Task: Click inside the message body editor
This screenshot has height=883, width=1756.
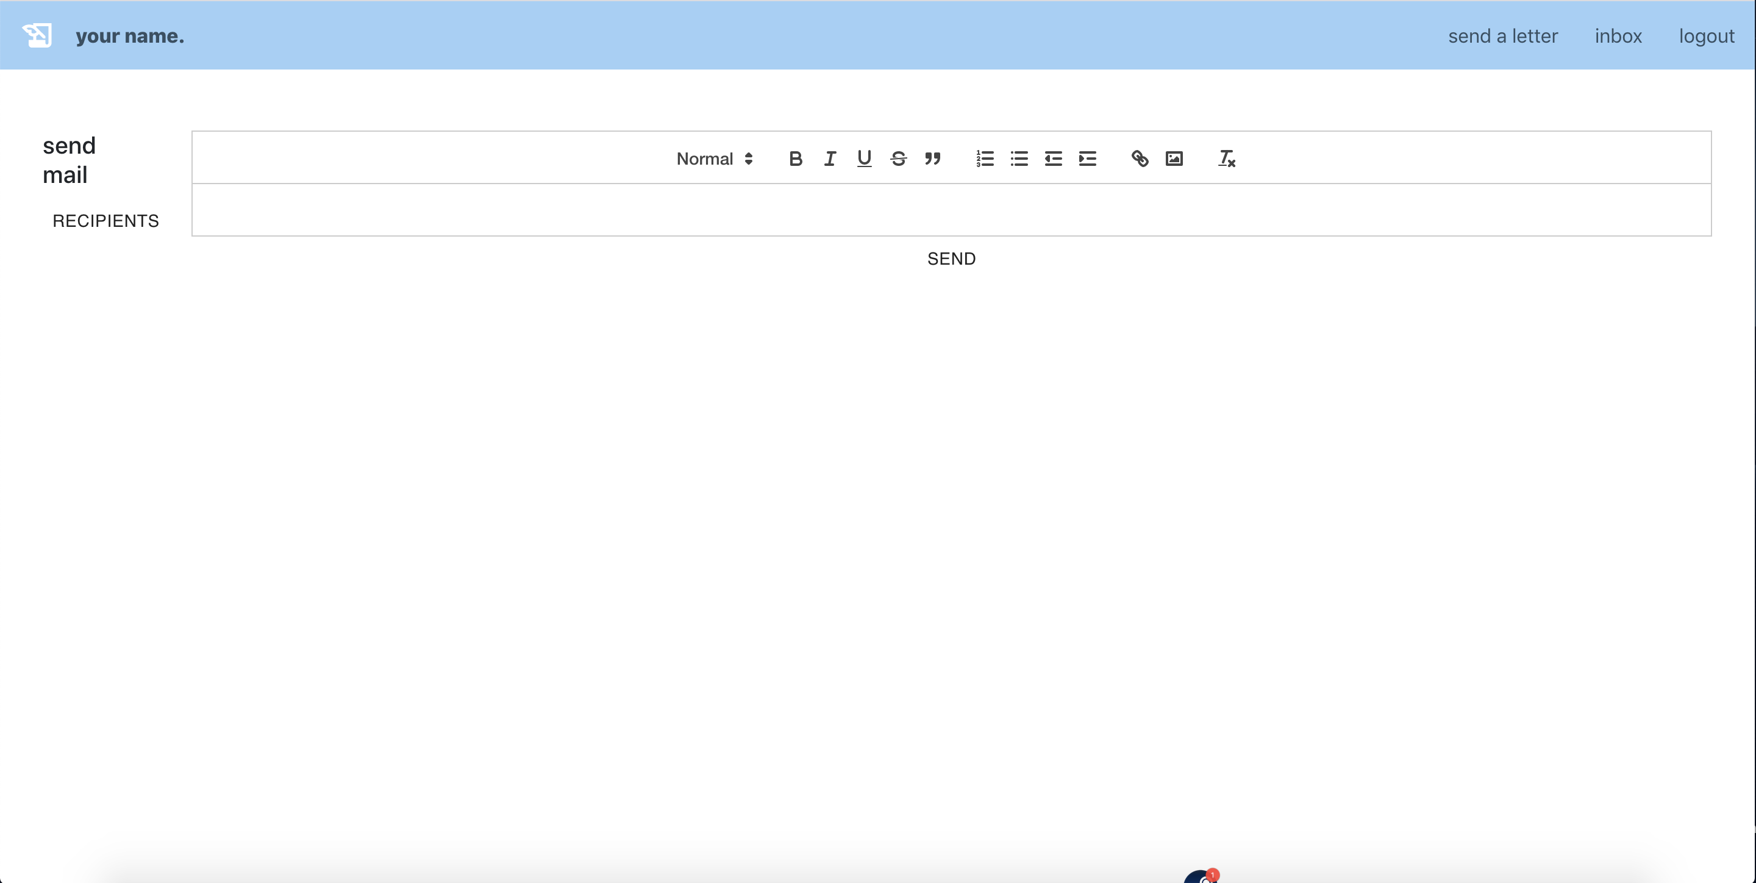Action: (951, 210)
